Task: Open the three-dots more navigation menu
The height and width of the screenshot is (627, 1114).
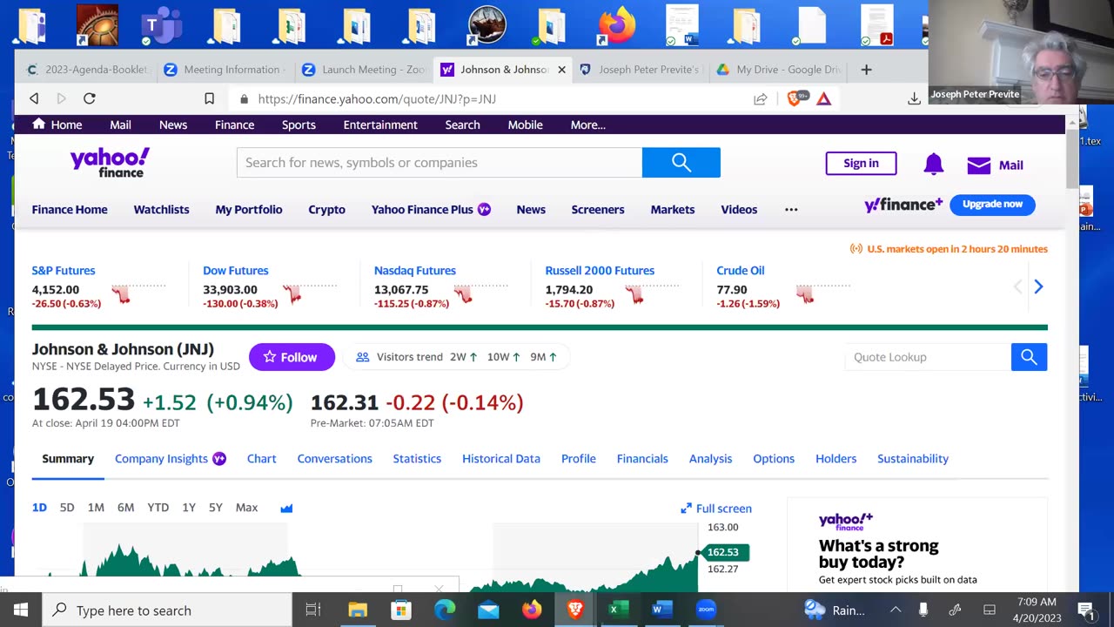Action: 791,209
